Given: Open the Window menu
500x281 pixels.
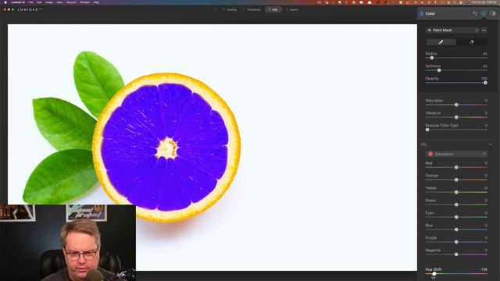Looking at the screenshot, I should click(85, 2).
